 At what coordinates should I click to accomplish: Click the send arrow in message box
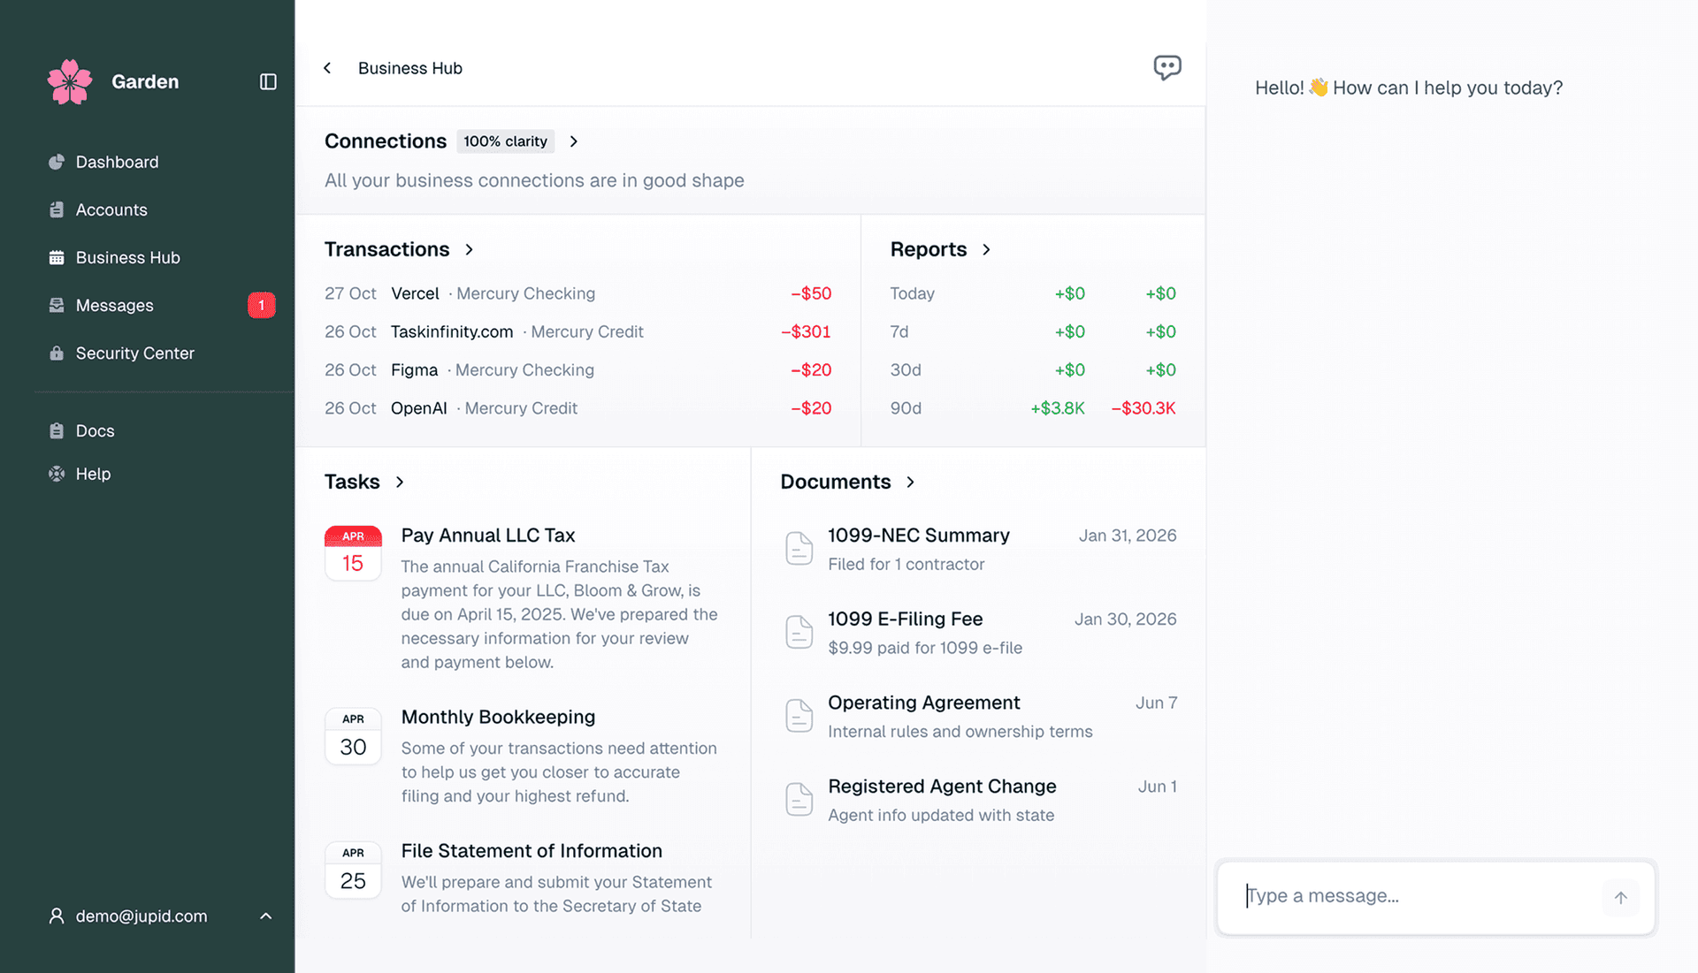click(1621, 897)
